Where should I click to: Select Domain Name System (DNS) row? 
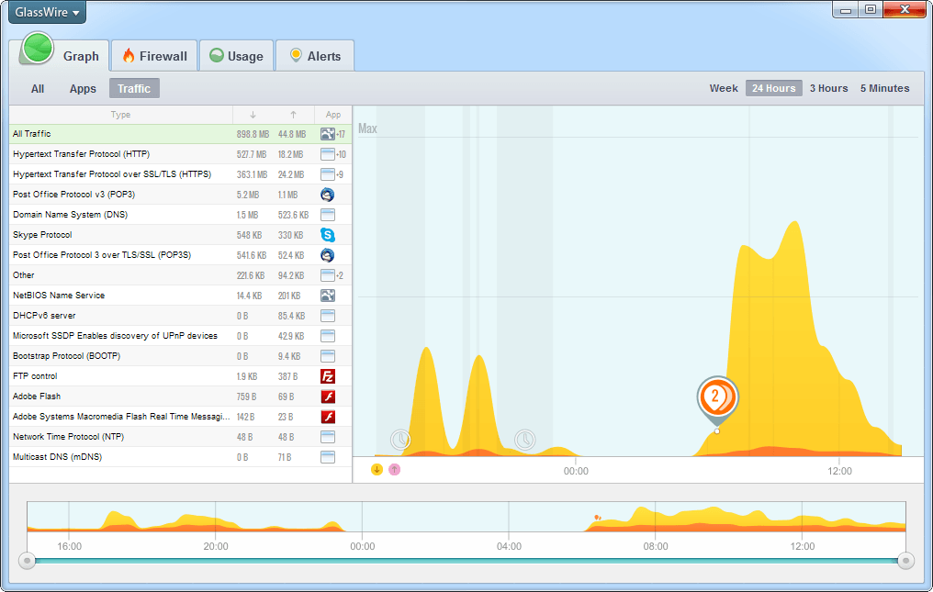pyautogui.click(x=180, y=215)
